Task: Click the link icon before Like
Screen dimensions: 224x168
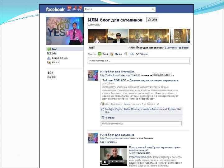Action: coord(102,104)
